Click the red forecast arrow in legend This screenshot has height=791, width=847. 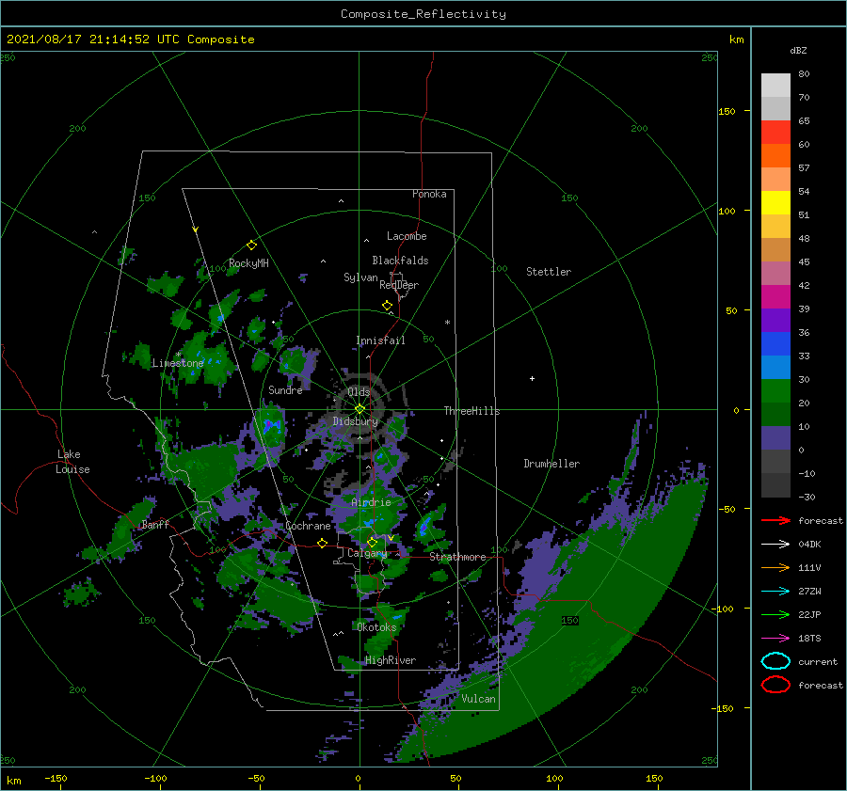(x=775, y=520)
